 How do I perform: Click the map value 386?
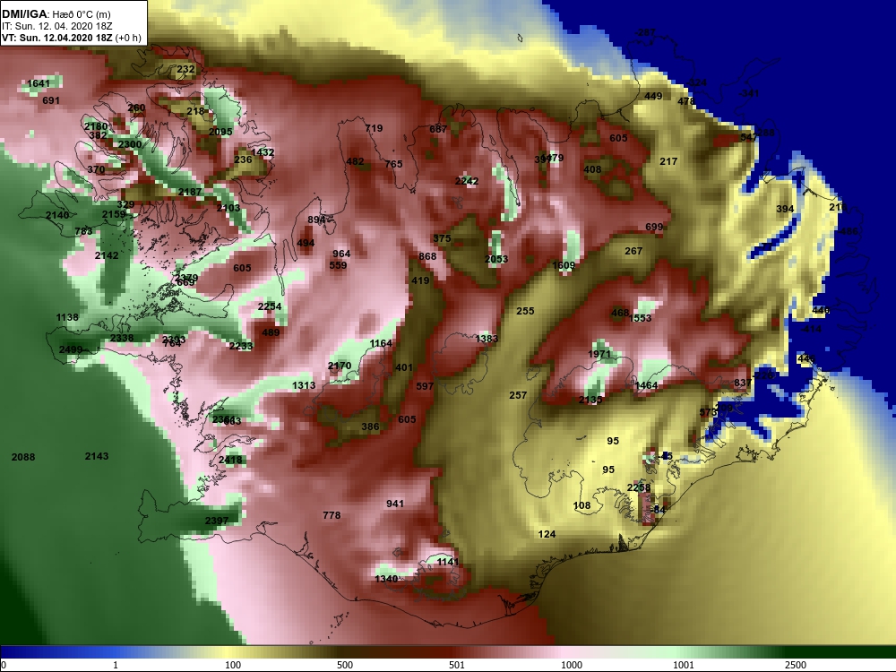[370, 426]
